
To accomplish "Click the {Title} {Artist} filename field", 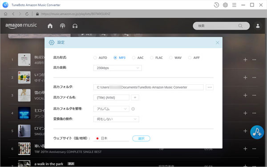I will 111,98.
